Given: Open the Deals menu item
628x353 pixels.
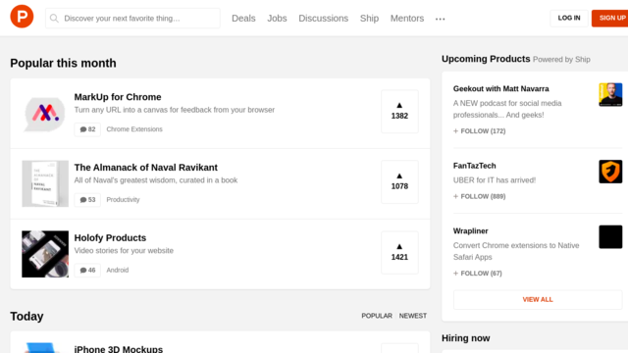Looking at the screenshot, I should click(243, 19).
